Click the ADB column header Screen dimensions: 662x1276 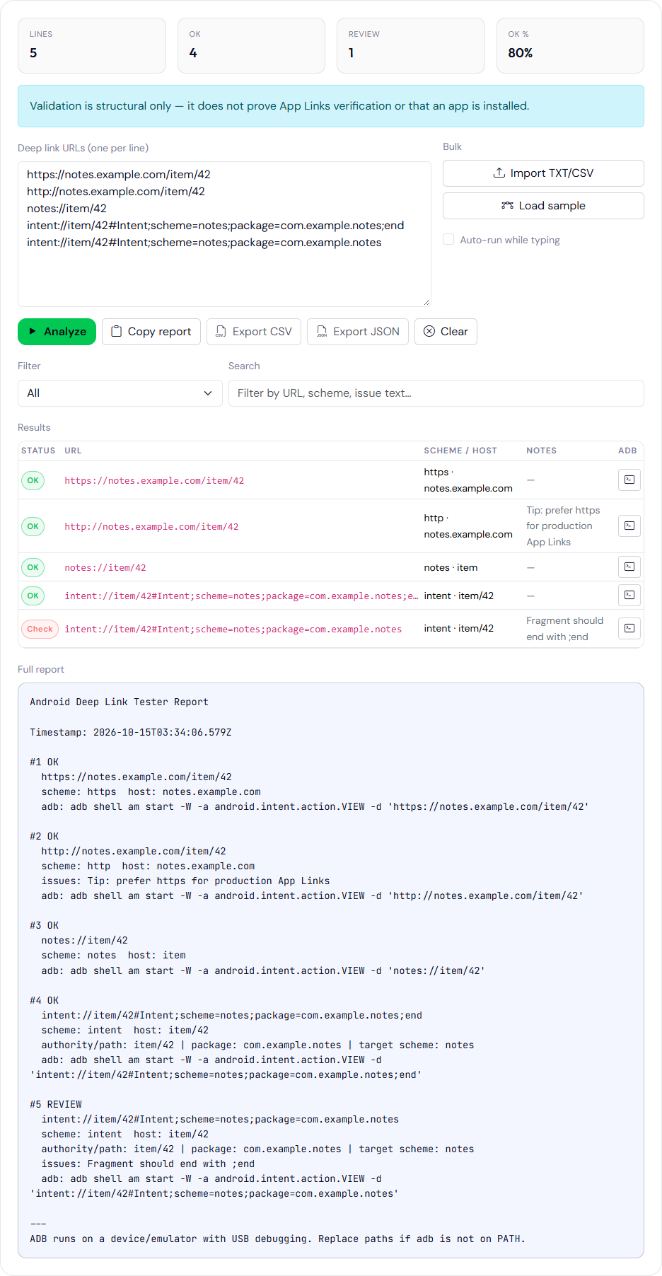coord(627,451)
